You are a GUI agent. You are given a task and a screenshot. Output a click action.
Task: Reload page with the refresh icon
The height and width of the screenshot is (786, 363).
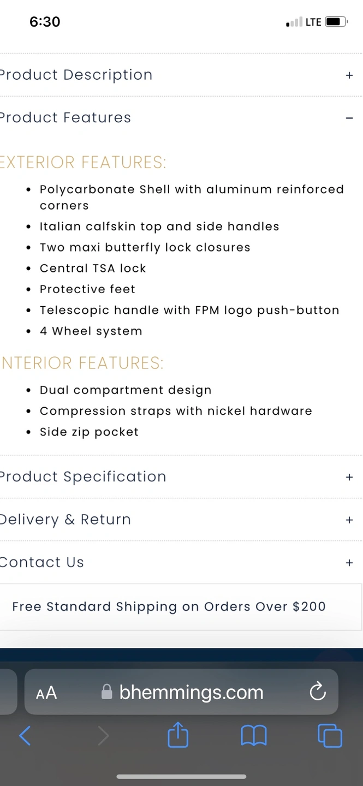tap(318, 692)
